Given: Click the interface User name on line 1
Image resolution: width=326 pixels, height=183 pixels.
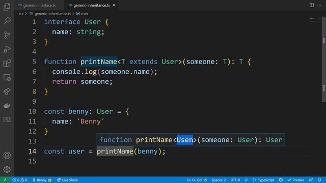Looking at the screenshot, I should (93, 22).
